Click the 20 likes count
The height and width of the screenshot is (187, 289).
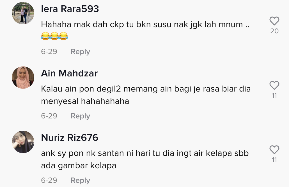pyautogui.click(x=274, y=31)
